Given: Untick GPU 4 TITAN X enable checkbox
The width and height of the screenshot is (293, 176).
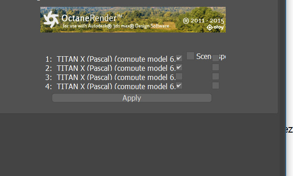Looking at the screenshot, I should (x=179, y=85).
